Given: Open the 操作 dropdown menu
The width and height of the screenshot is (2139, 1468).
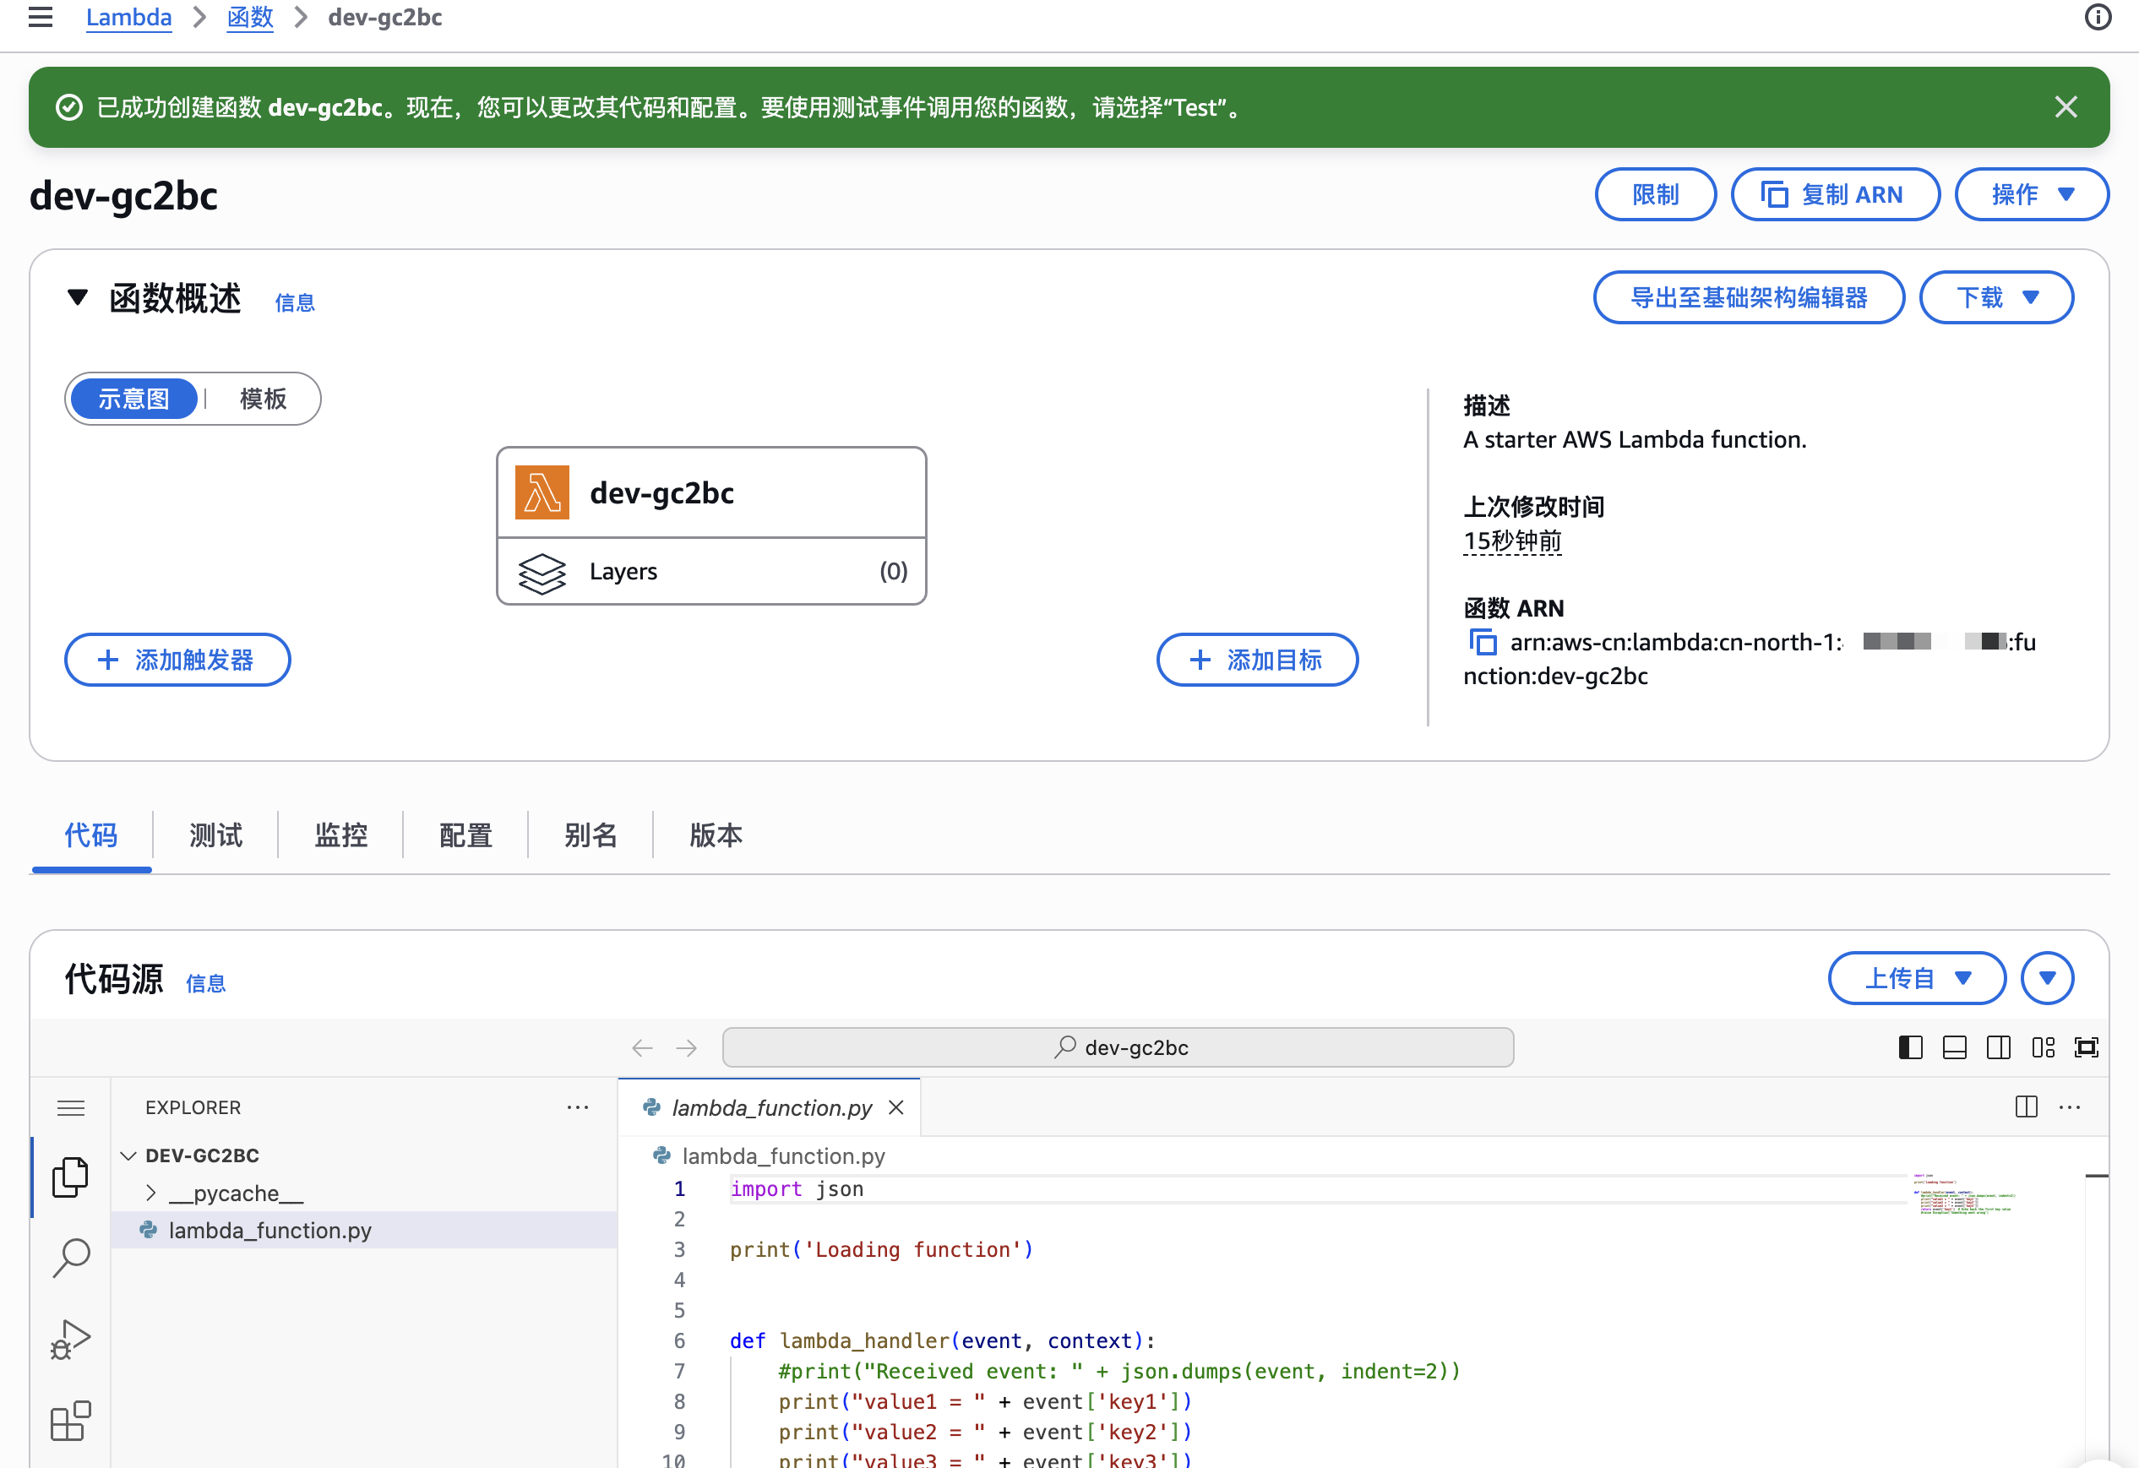Looking at the screenshot, I should tap(2032, 194).
